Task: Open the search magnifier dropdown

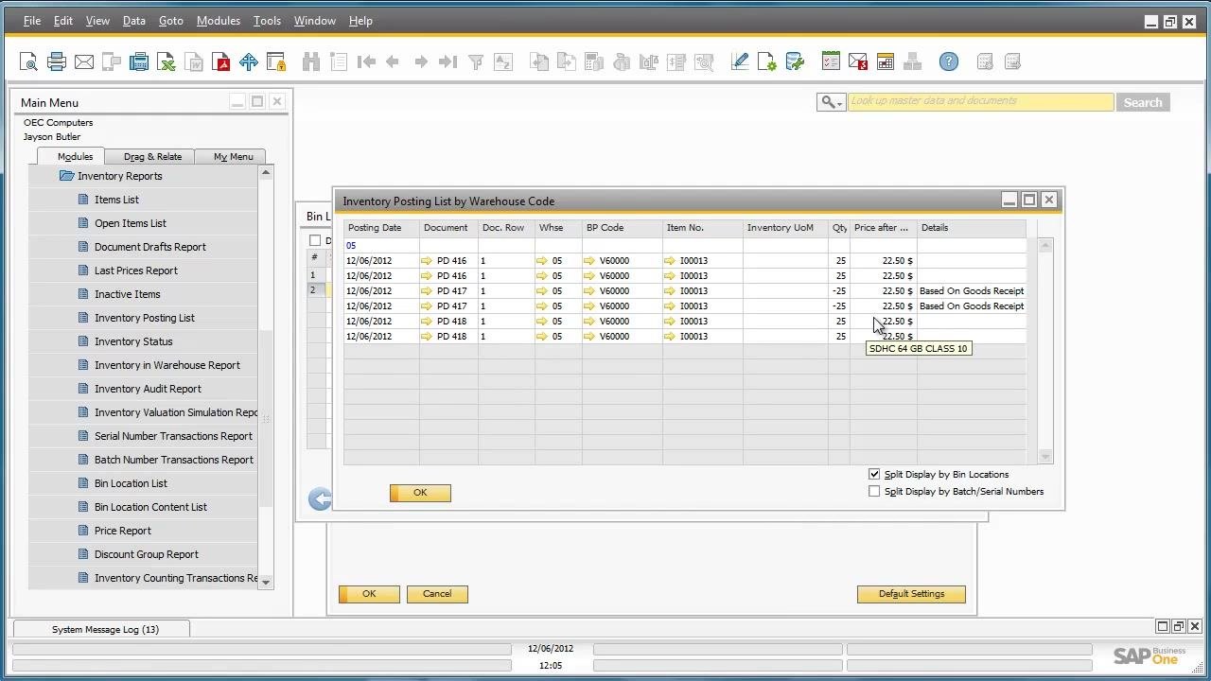Action: [x=831, y=102]
